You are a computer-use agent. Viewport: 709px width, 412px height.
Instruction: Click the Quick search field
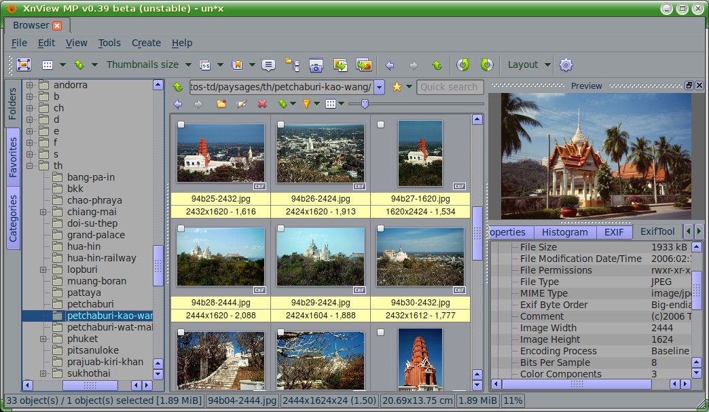(x=449, y=87)
